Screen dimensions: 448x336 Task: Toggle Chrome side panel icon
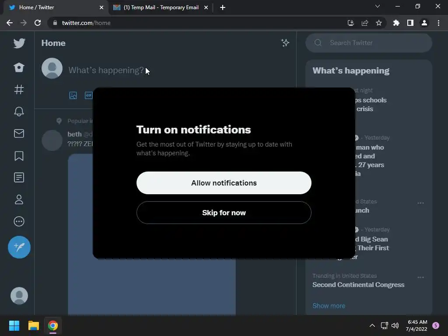(410, 23)
